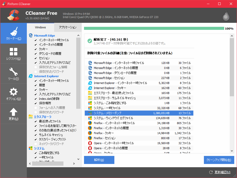
Task: Click checklist scrollbar up arrow
Action: pyautogui.click(x=78, y=36)
